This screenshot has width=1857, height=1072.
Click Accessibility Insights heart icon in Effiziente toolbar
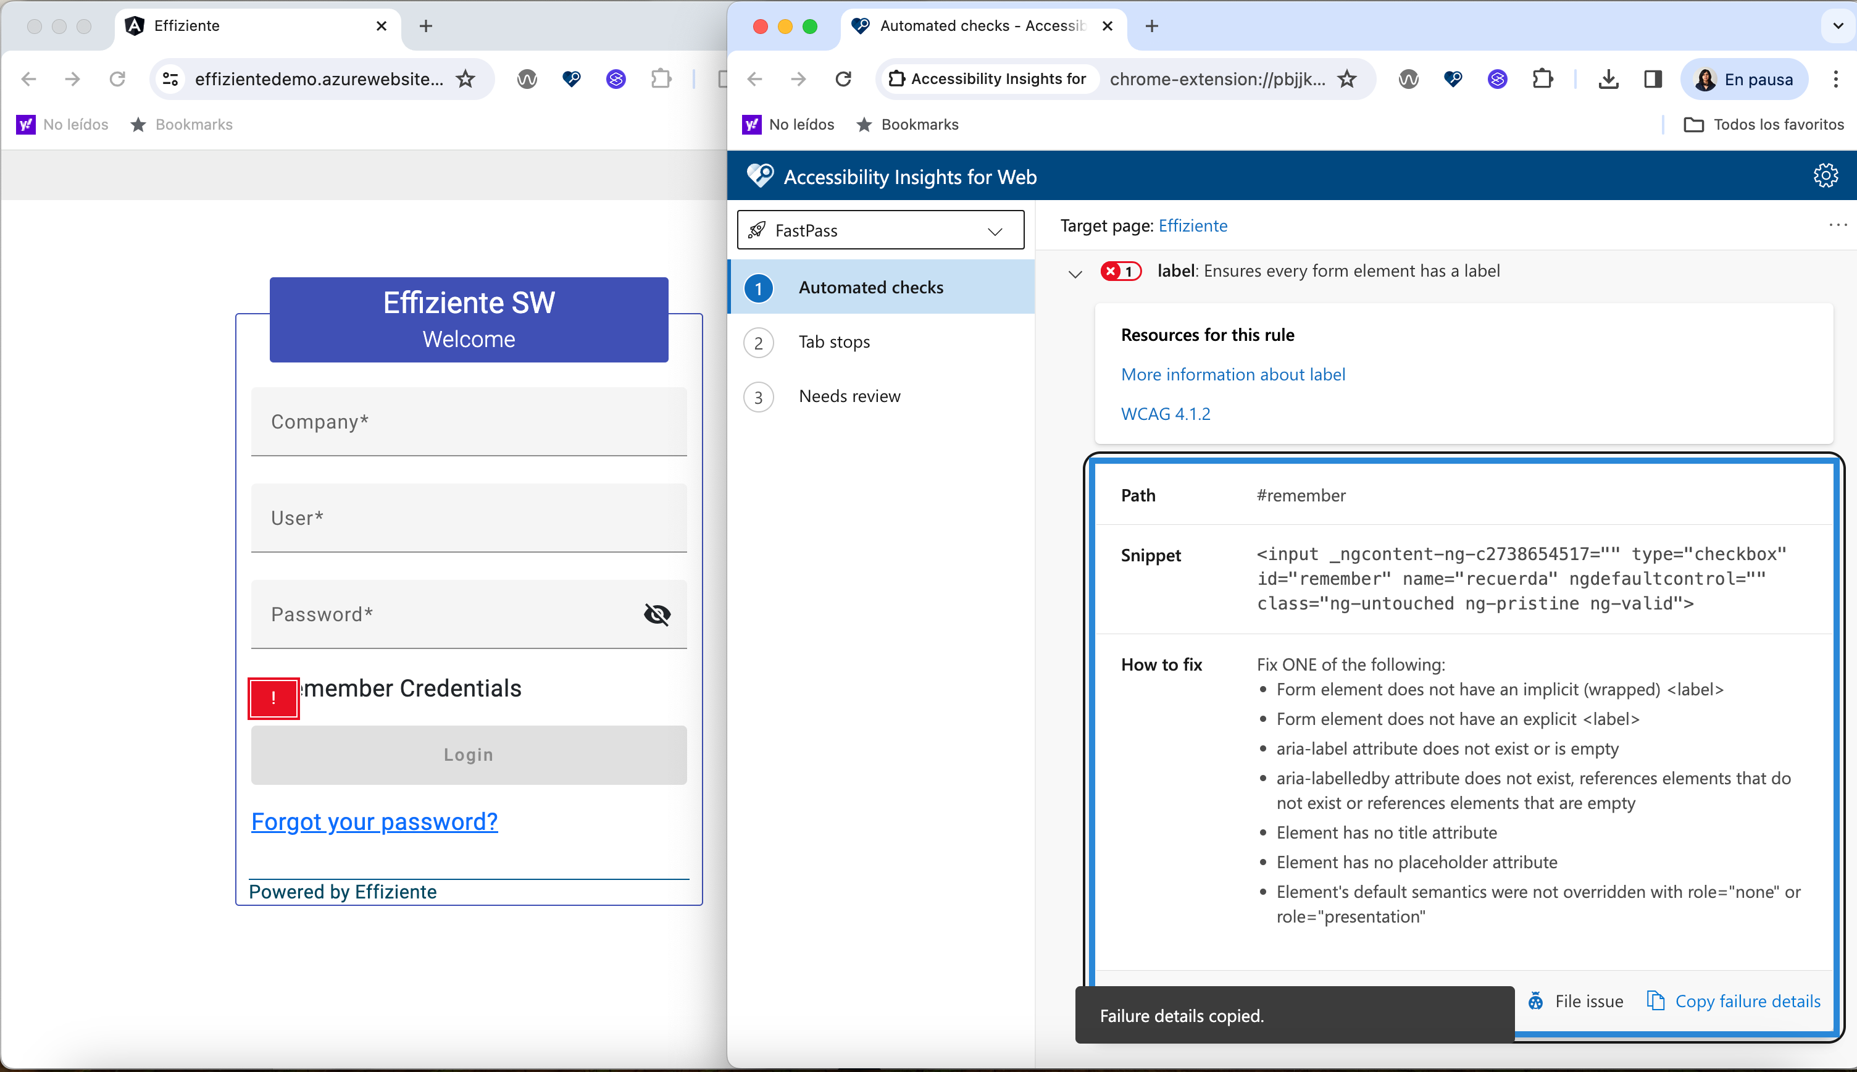[x=571, y=79]
